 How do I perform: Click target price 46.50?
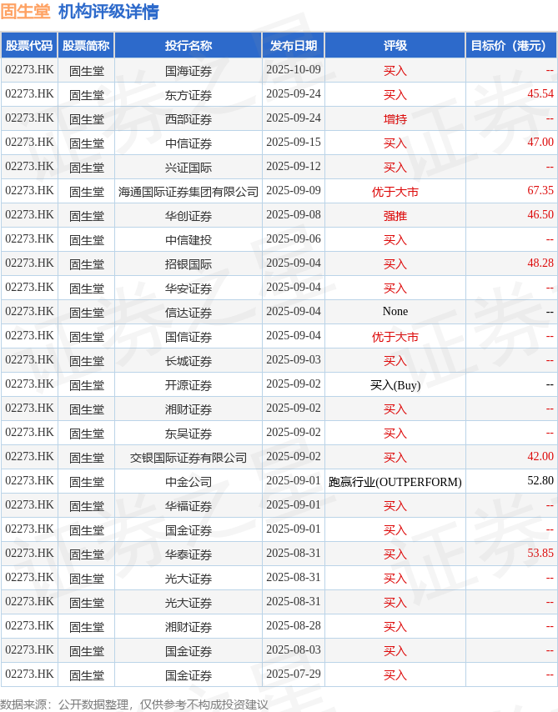tap(540, 215)
